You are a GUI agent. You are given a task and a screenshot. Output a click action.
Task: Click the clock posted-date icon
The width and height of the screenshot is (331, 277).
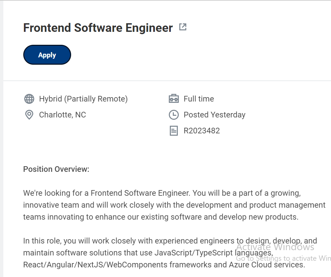tap(174, 115)
